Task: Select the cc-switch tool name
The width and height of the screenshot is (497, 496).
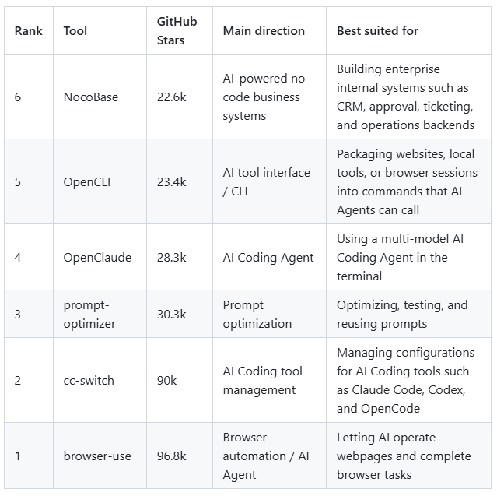Action: tap(89, 381)
